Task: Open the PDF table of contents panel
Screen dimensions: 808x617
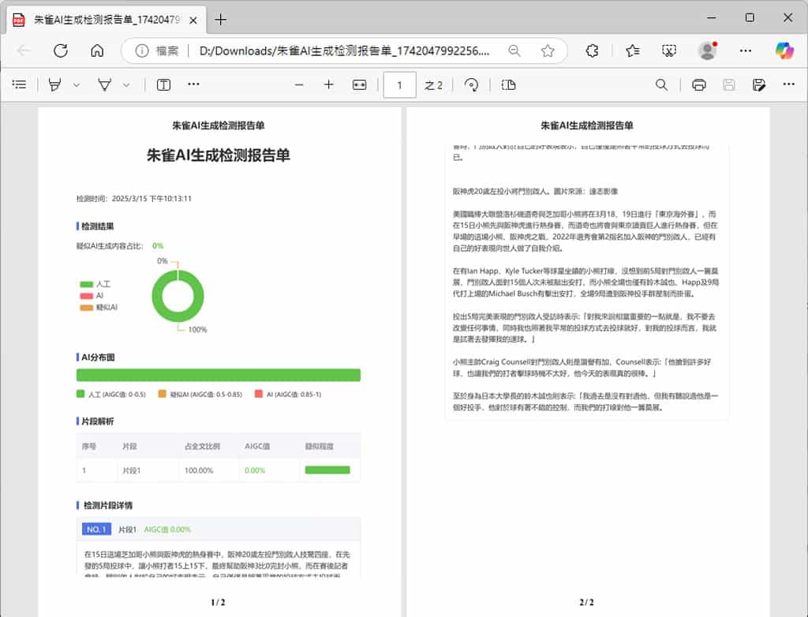Action: 20,84
